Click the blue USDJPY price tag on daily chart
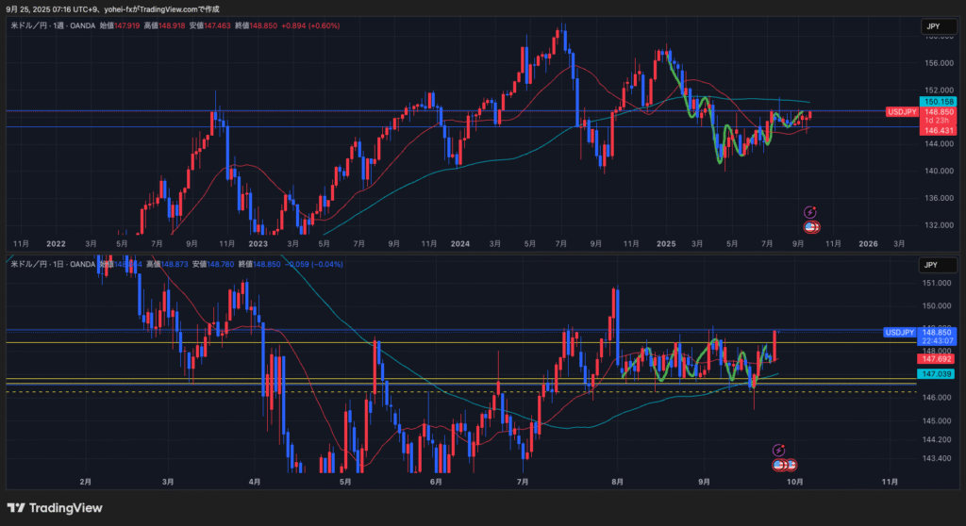This screenshot has height=526, width=966. (899, 333)
